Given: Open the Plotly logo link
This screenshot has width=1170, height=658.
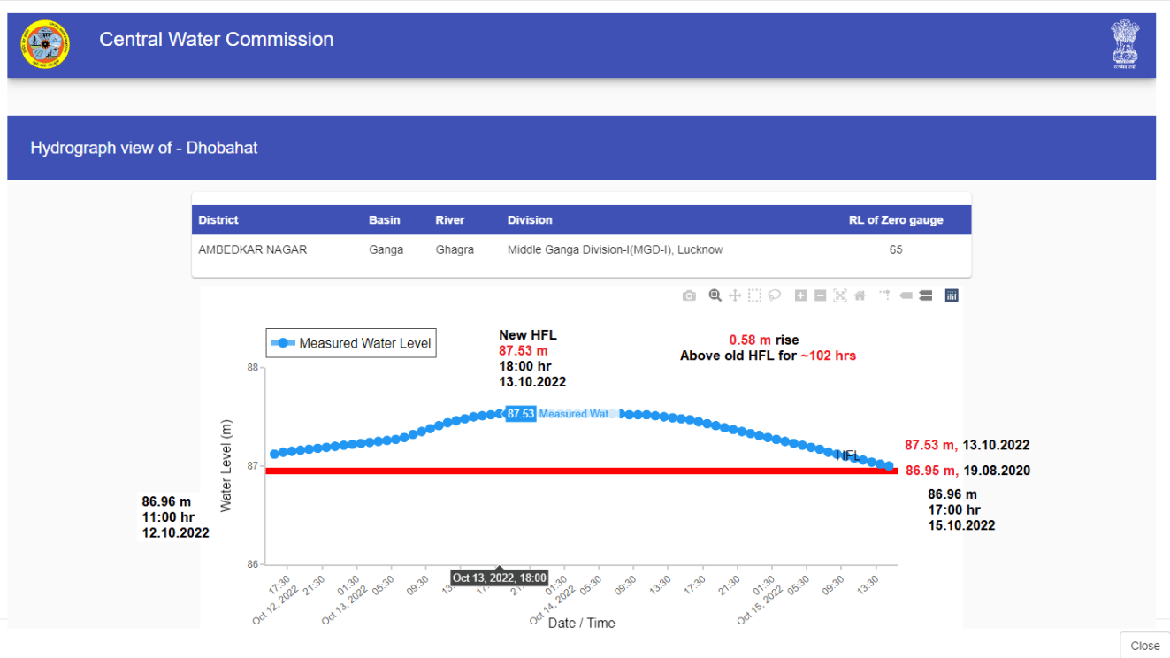Looking at the screenshot, I should point(951,295).
